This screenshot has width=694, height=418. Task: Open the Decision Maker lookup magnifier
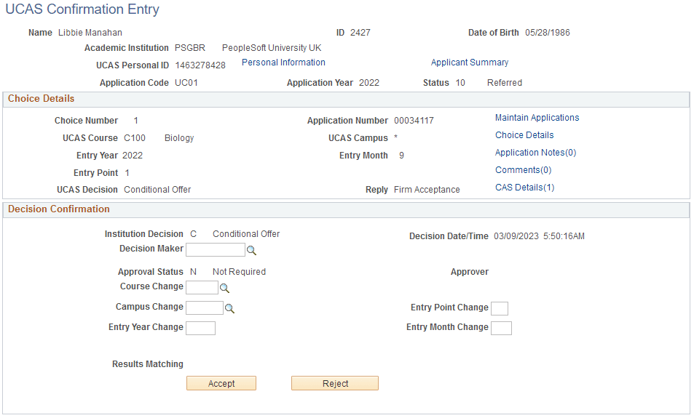(x=252, y=250)
